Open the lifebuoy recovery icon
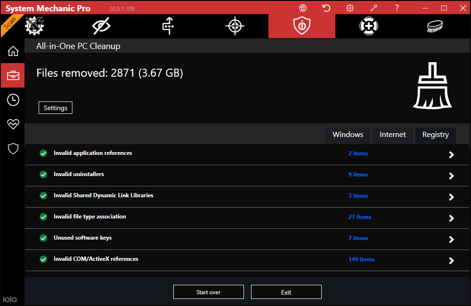Screen dimensions: 471x306 [x=369, y=26]
